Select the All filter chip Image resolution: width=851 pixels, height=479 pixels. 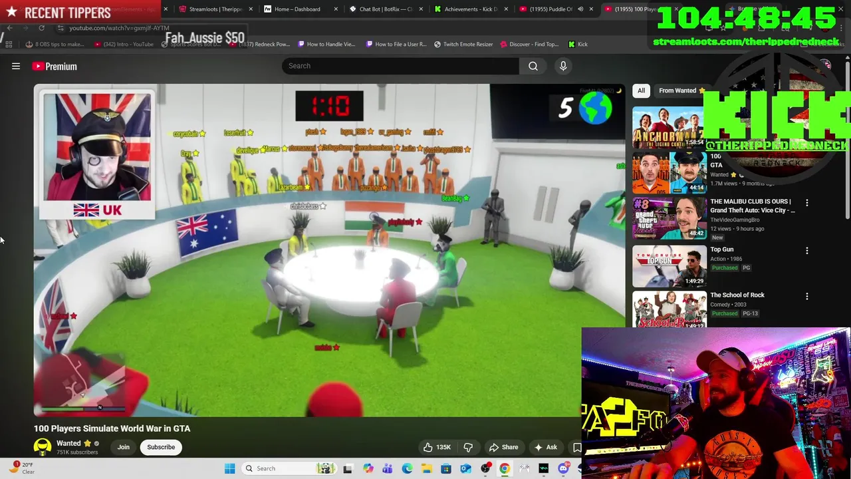tap(641, 90)
